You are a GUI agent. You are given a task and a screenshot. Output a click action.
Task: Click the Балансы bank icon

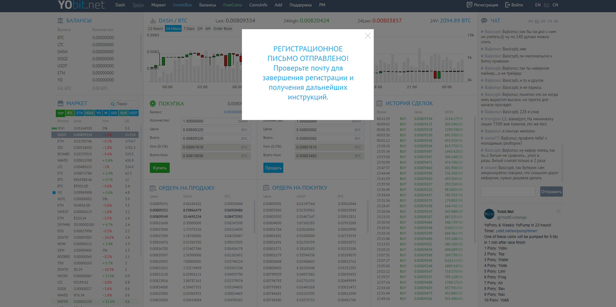pos(61,21)
